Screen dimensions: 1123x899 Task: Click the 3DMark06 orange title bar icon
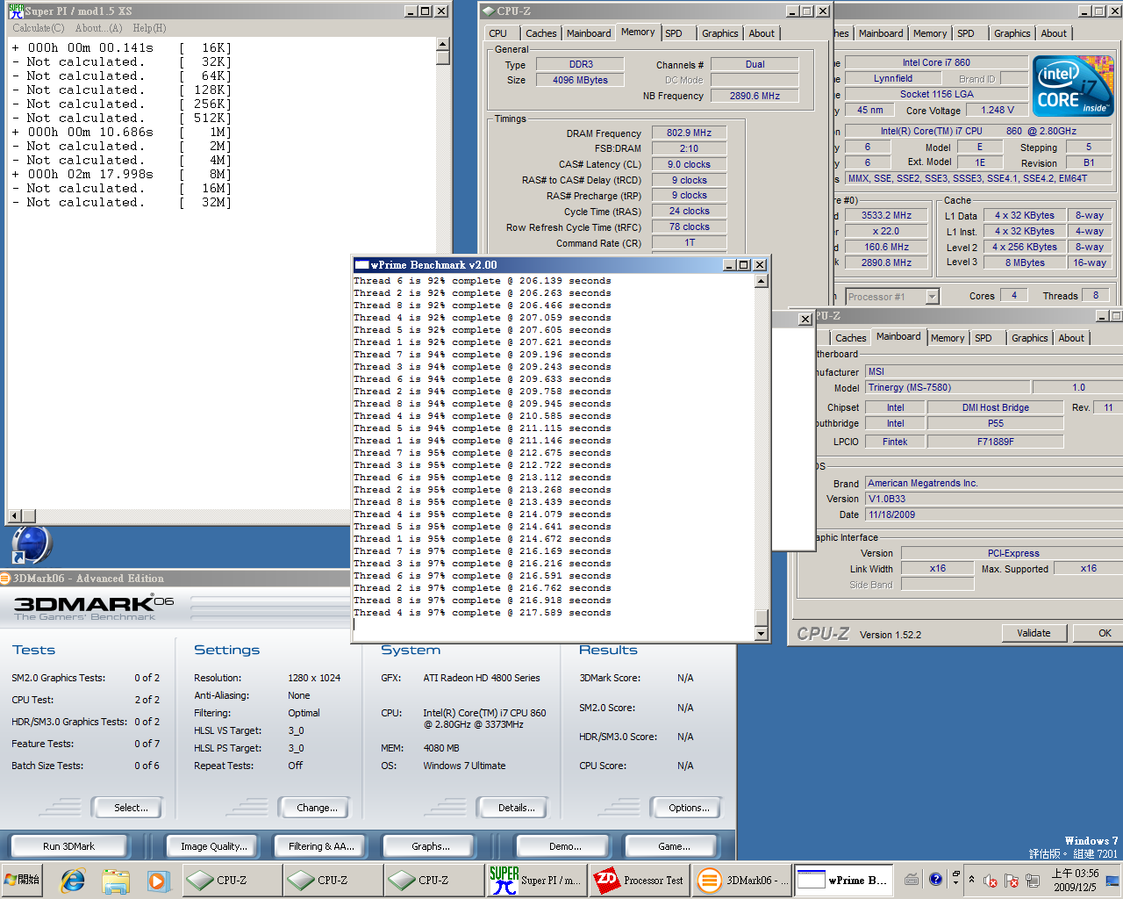5,578
